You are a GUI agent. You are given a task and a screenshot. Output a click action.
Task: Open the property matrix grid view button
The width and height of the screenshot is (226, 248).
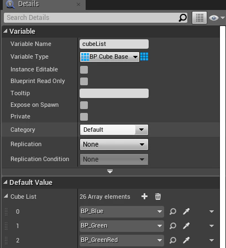tap(199, 18)
